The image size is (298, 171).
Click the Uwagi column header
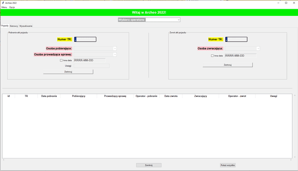click(x=273, y=96)
